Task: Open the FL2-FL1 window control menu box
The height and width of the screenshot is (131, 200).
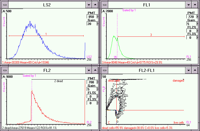Action: (105, 70)
